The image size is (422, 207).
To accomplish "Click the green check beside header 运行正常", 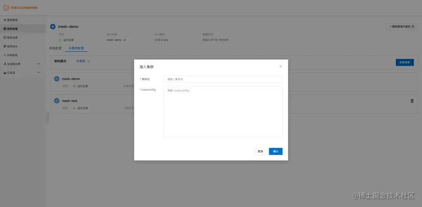I will (x=60, y=40).
